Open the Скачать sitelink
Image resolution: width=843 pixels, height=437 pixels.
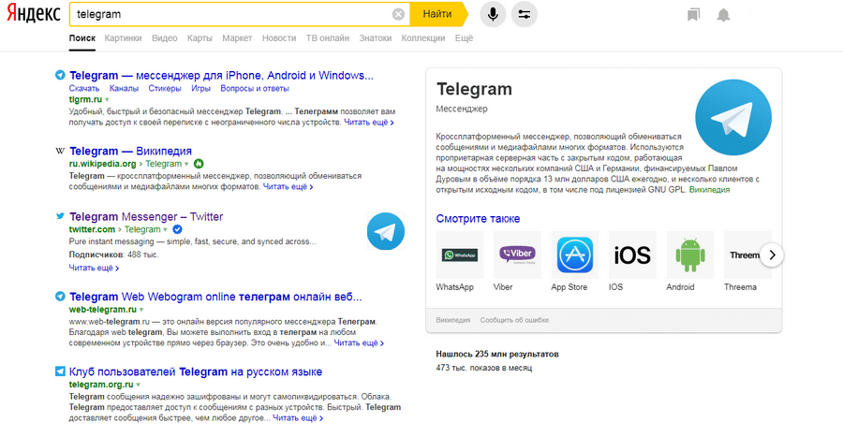(84, 88)
